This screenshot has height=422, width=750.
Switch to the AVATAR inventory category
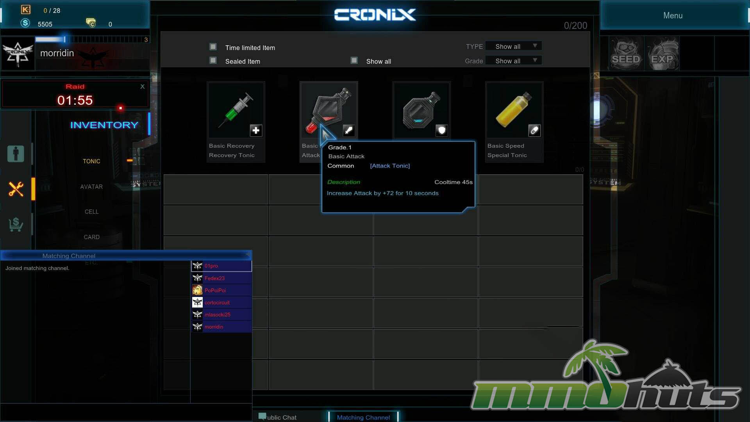[x=91, y=187]
